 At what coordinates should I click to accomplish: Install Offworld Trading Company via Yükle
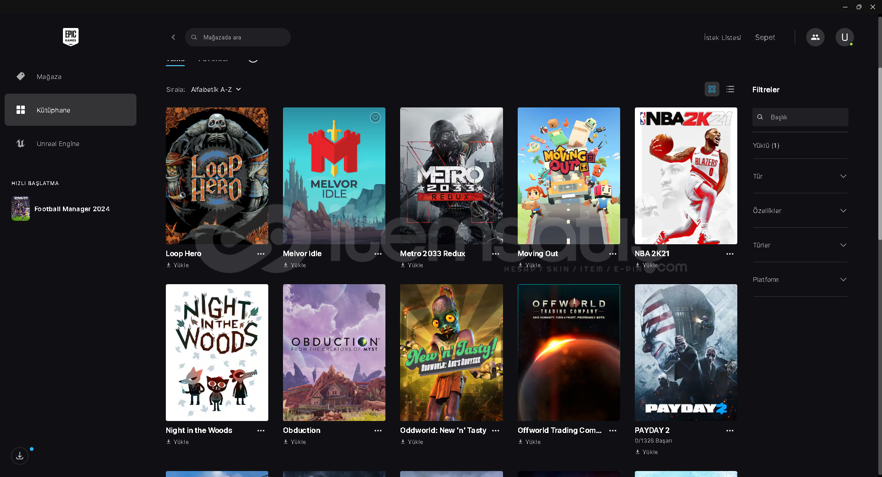point(530,442)
